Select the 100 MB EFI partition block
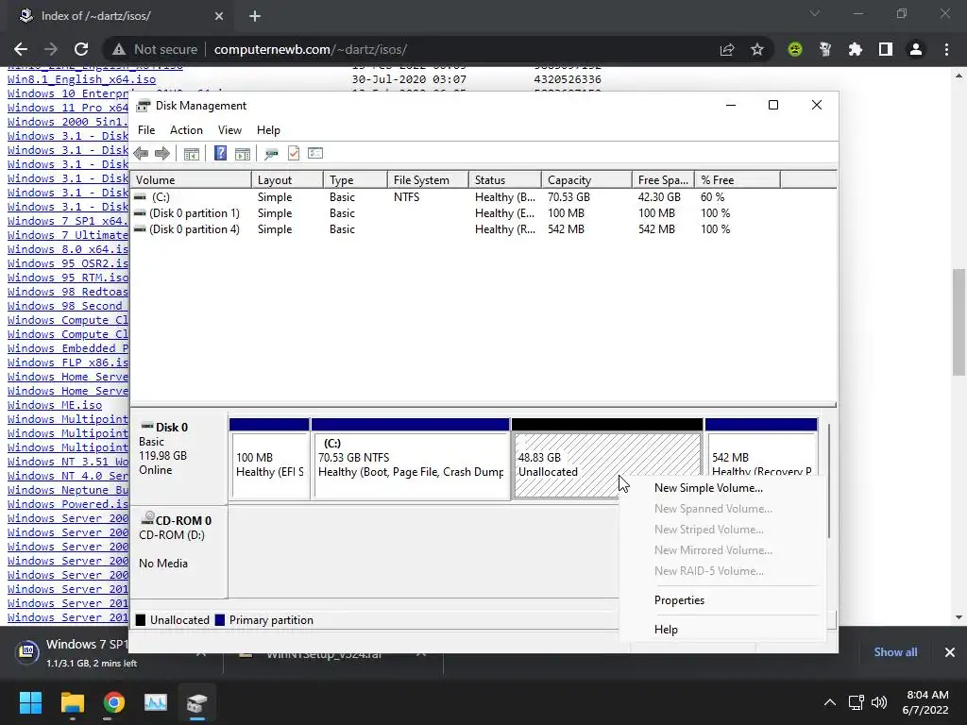This screenshot has height=725, width=967. tap(269, 465)
